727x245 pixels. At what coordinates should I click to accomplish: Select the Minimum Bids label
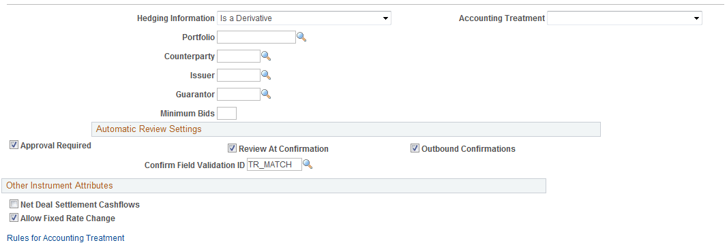[188, 113]
